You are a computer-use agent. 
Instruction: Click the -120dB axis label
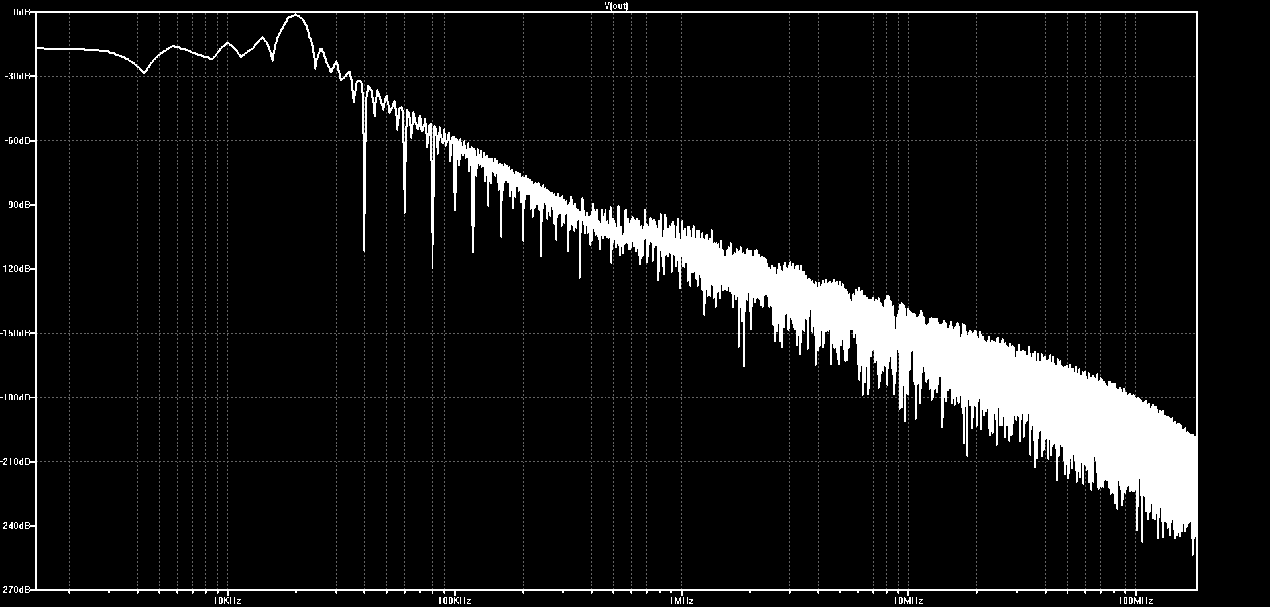coord(16,269)
